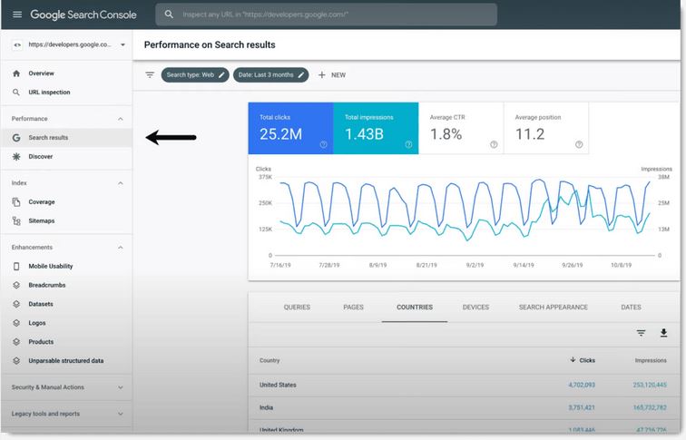686x440 pixels.
Task: Switch to the SEARCH APPEARANCE tab
Action: pyautogui.click(x=554, y=308)
